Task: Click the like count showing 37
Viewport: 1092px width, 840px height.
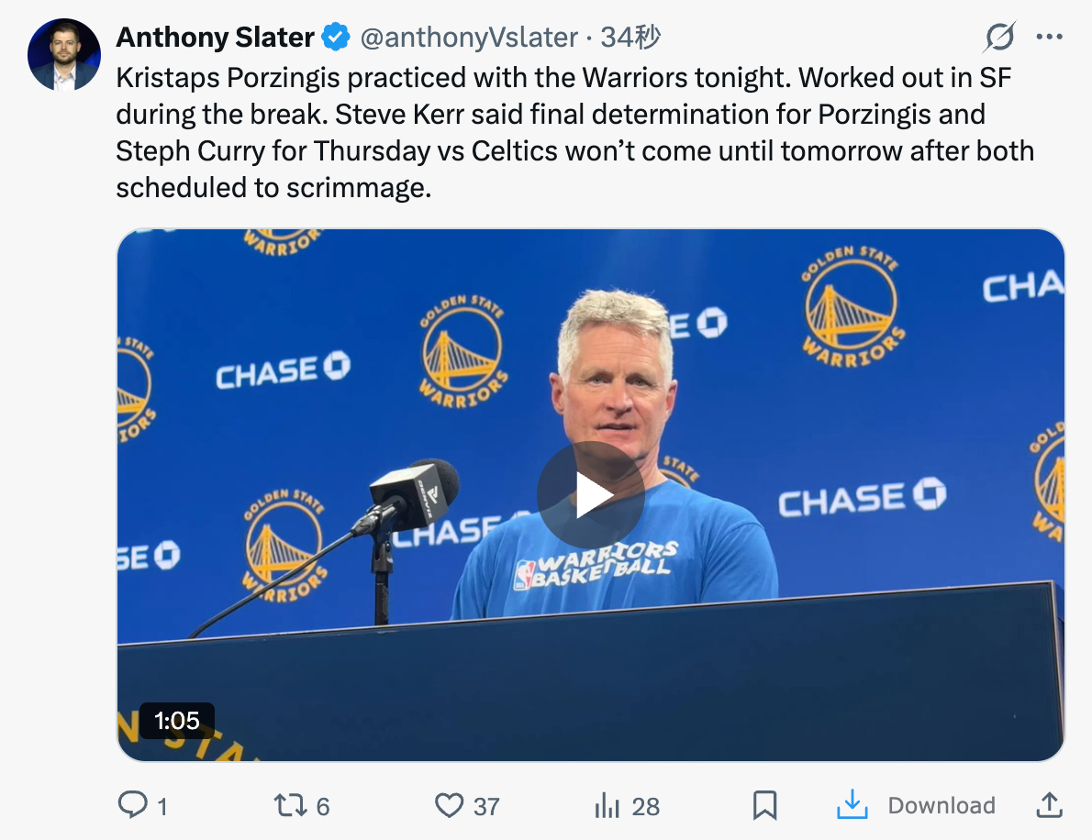Action: pos(486,807)
